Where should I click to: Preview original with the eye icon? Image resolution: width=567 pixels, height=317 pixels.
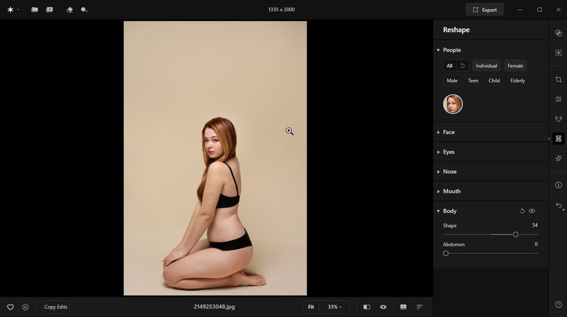(x=383, y=307)
